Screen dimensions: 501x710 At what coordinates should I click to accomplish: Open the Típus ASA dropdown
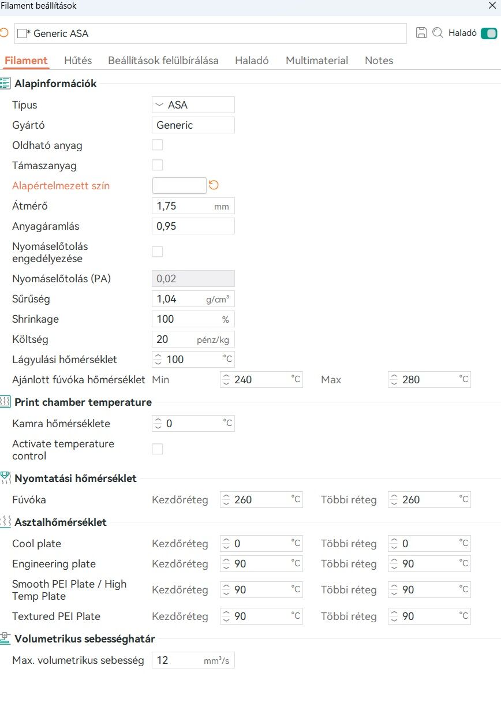click(193, 105)
